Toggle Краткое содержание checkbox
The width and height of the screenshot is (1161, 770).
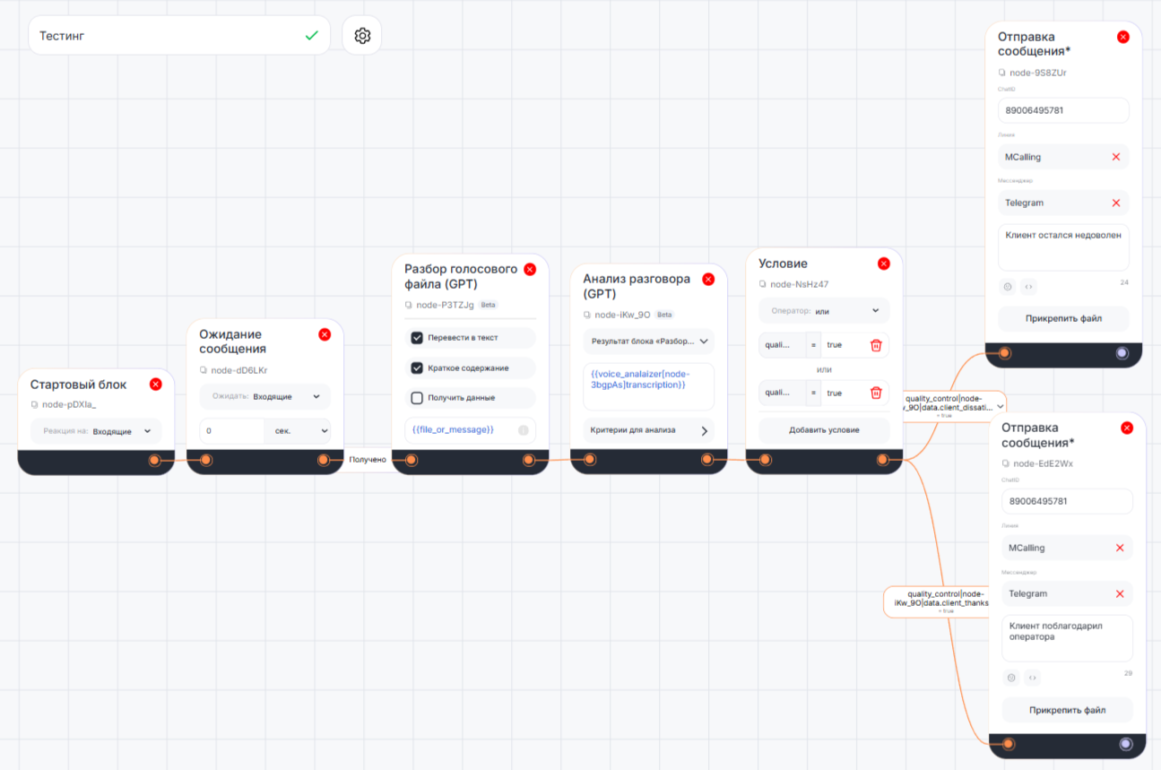[x=417, y=368]
